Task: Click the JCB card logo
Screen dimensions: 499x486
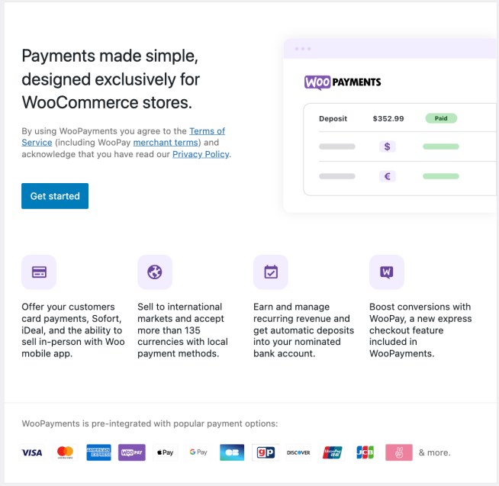Action: 365,452
